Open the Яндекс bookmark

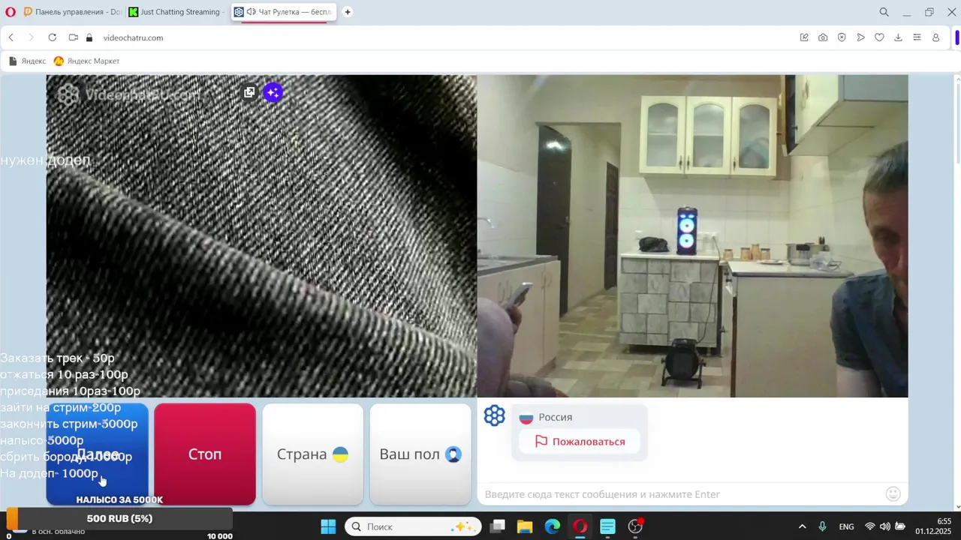coord(27,61)
